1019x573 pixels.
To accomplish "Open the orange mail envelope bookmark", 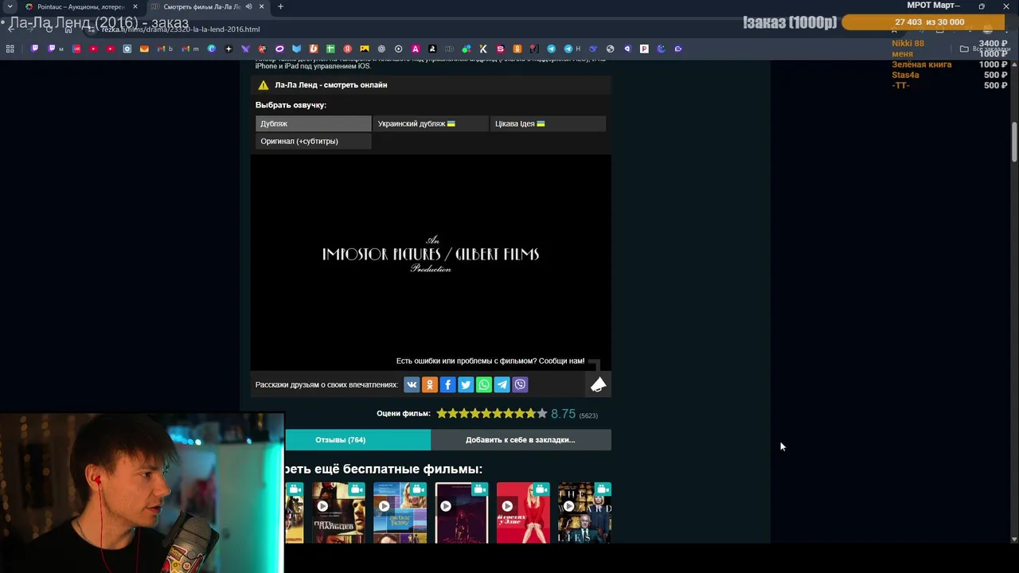I will pos(144,49).
